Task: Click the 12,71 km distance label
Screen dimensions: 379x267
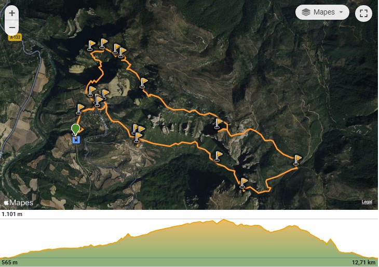Action: point(363,262)
